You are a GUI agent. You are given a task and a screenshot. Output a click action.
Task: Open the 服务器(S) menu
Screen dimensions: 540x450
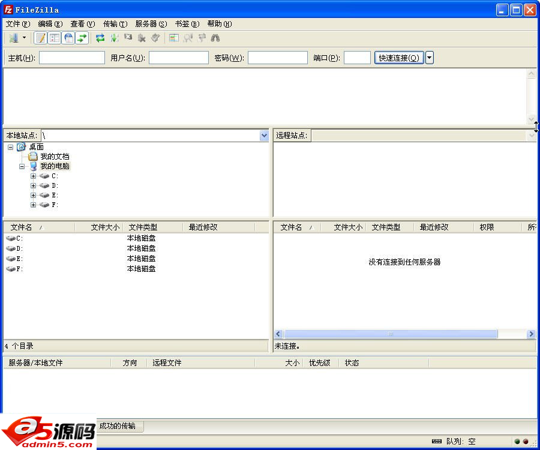click(x=151, y=24)
